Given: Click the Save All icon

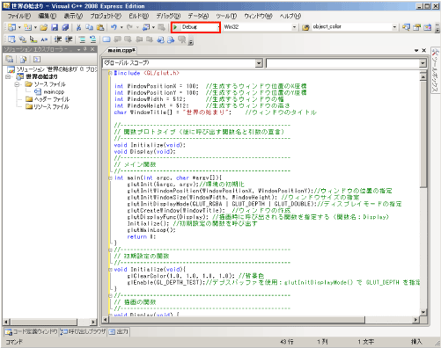Looking at the screenshot, I should 65,27.
